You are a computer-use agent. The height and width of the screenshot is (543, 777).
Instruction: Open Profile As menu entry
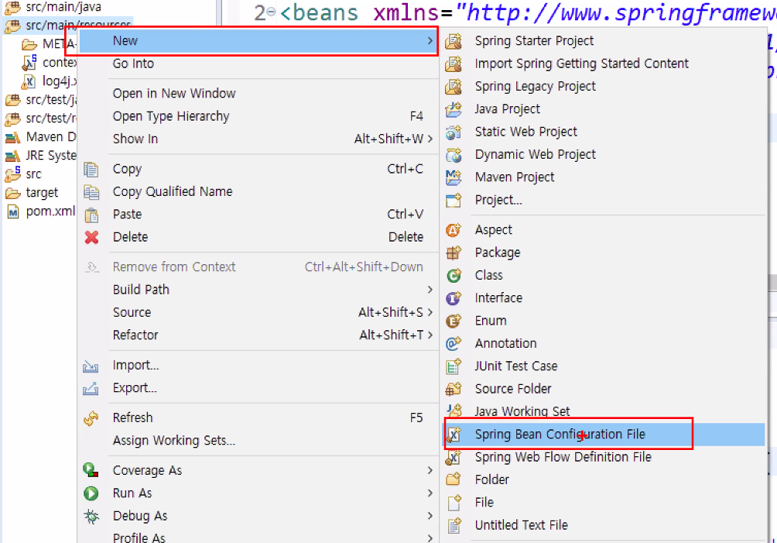(258, 537)
